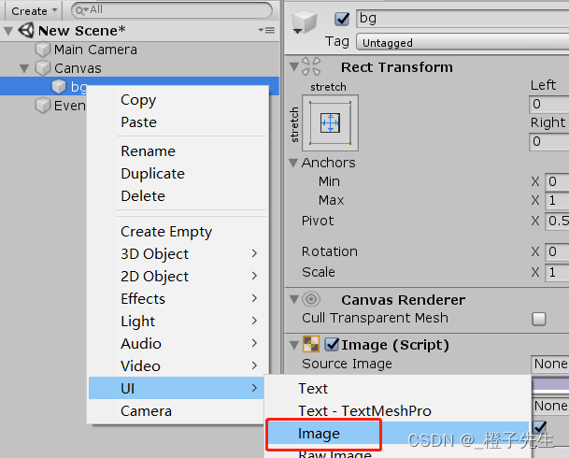Choose Rename from the context menu
The image size is (569, 458).
tap(178, 151)
